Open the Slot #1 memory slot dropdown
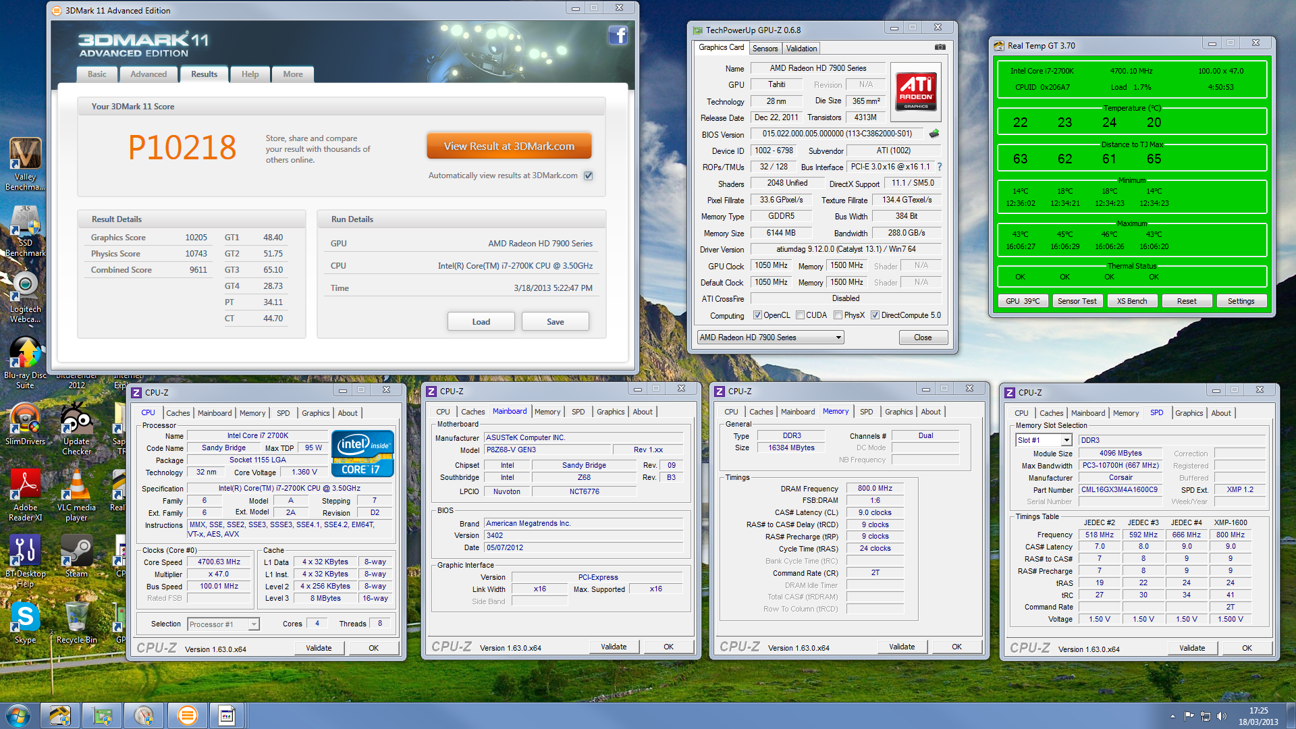The width and height of the screenshot is (1296, 729). 1044,440
